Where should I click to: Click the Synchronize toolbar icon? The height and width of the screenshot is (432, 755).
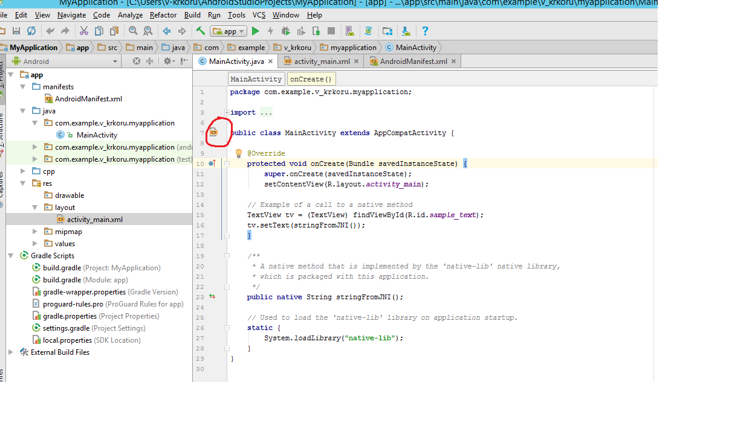(x=31, y=31)
